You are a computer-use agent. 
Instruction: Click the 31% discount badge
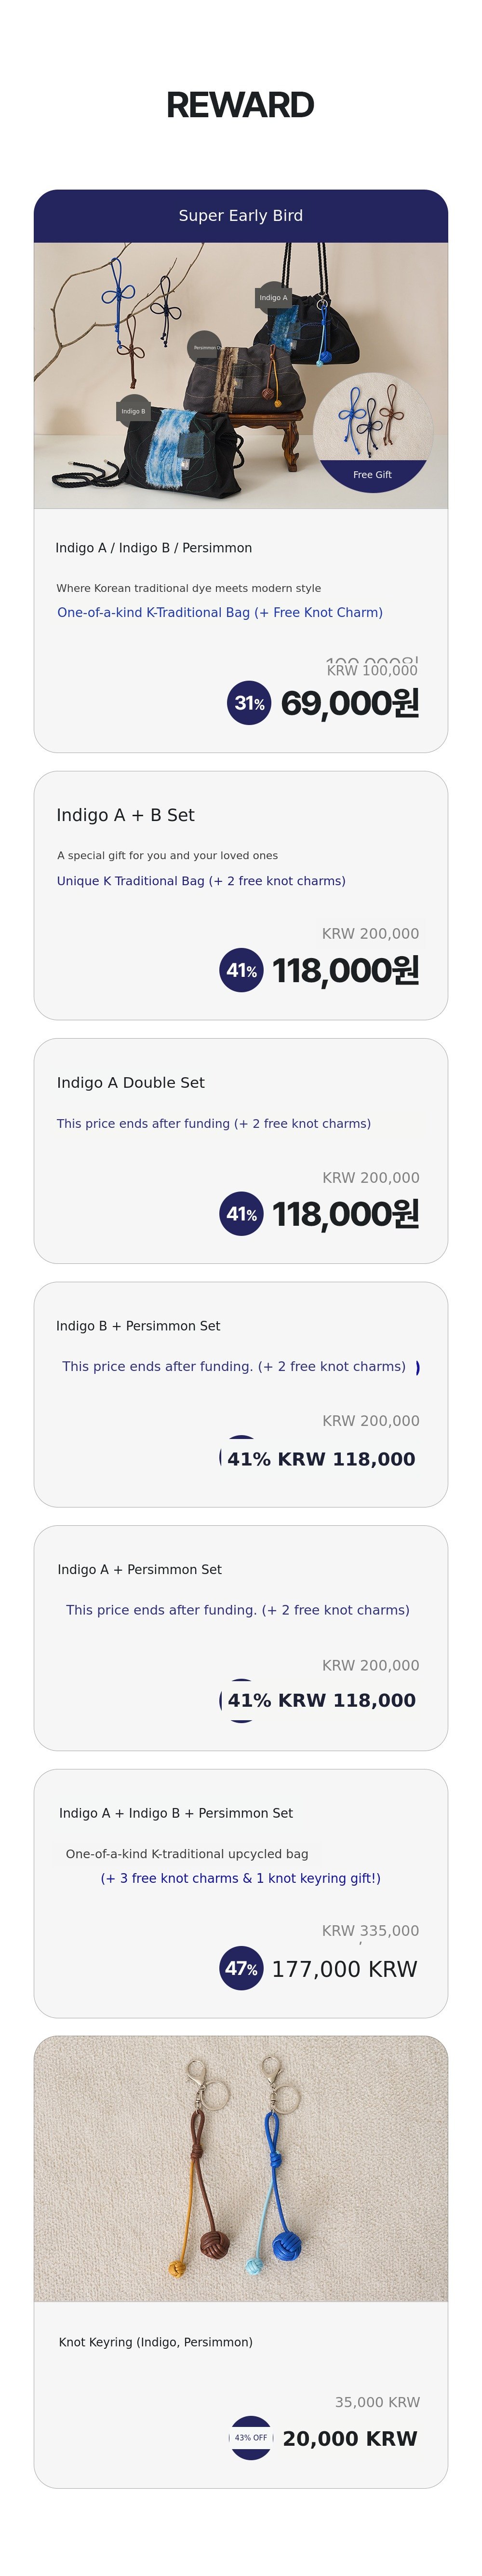pos(249,703)
